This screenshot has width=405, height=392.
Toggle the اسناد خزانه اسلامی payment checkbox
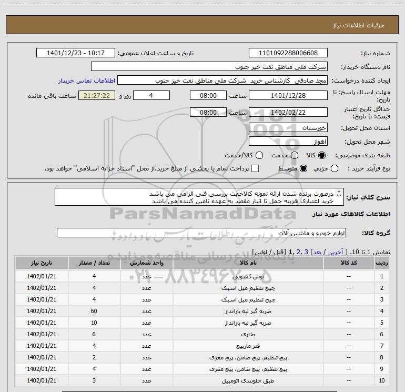click(x=255, y=168)
